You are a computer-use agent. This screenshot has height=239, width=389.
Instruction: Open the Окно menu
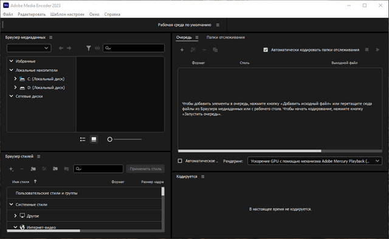[94, 15]
